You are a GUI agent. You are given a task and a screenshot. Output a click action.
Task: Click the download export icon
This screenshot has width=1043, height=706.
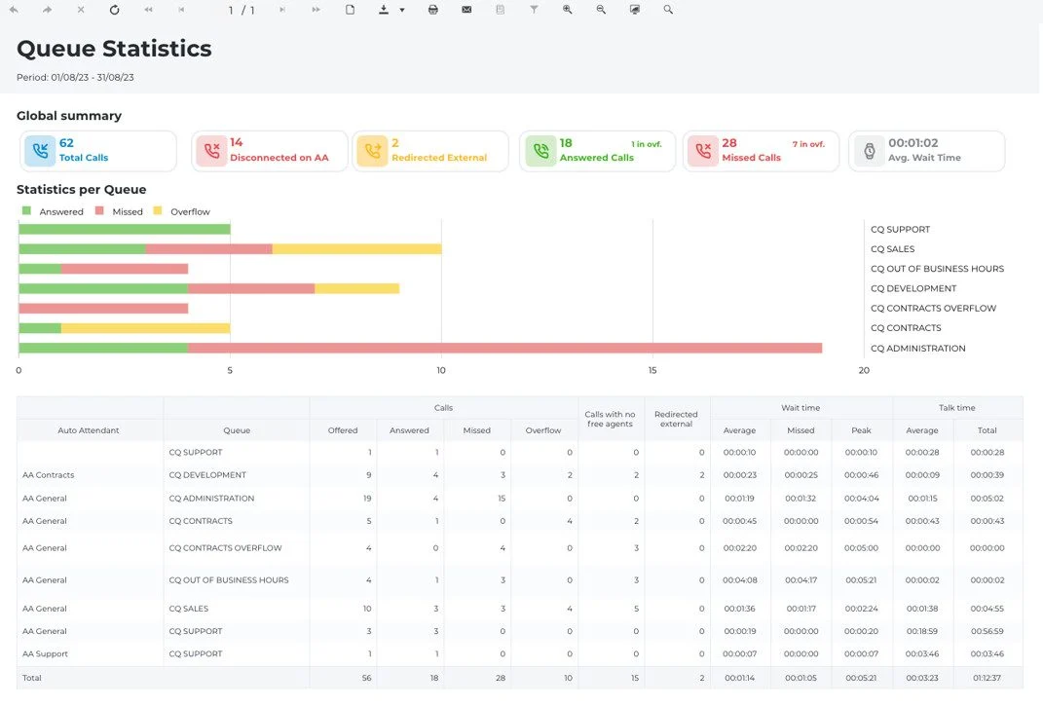[x=383, y=10]
